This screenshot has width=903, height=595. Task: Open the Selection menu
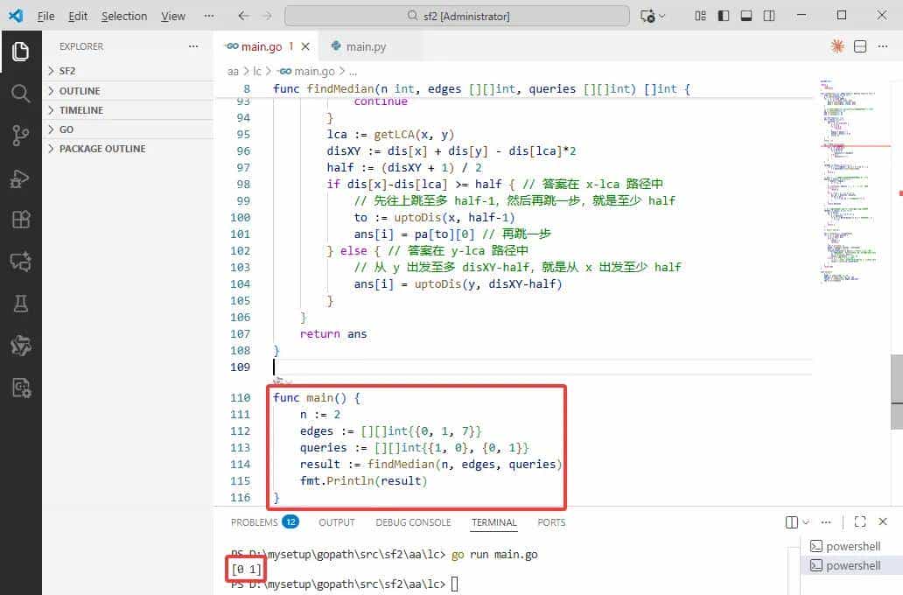[x=124, y=16]
